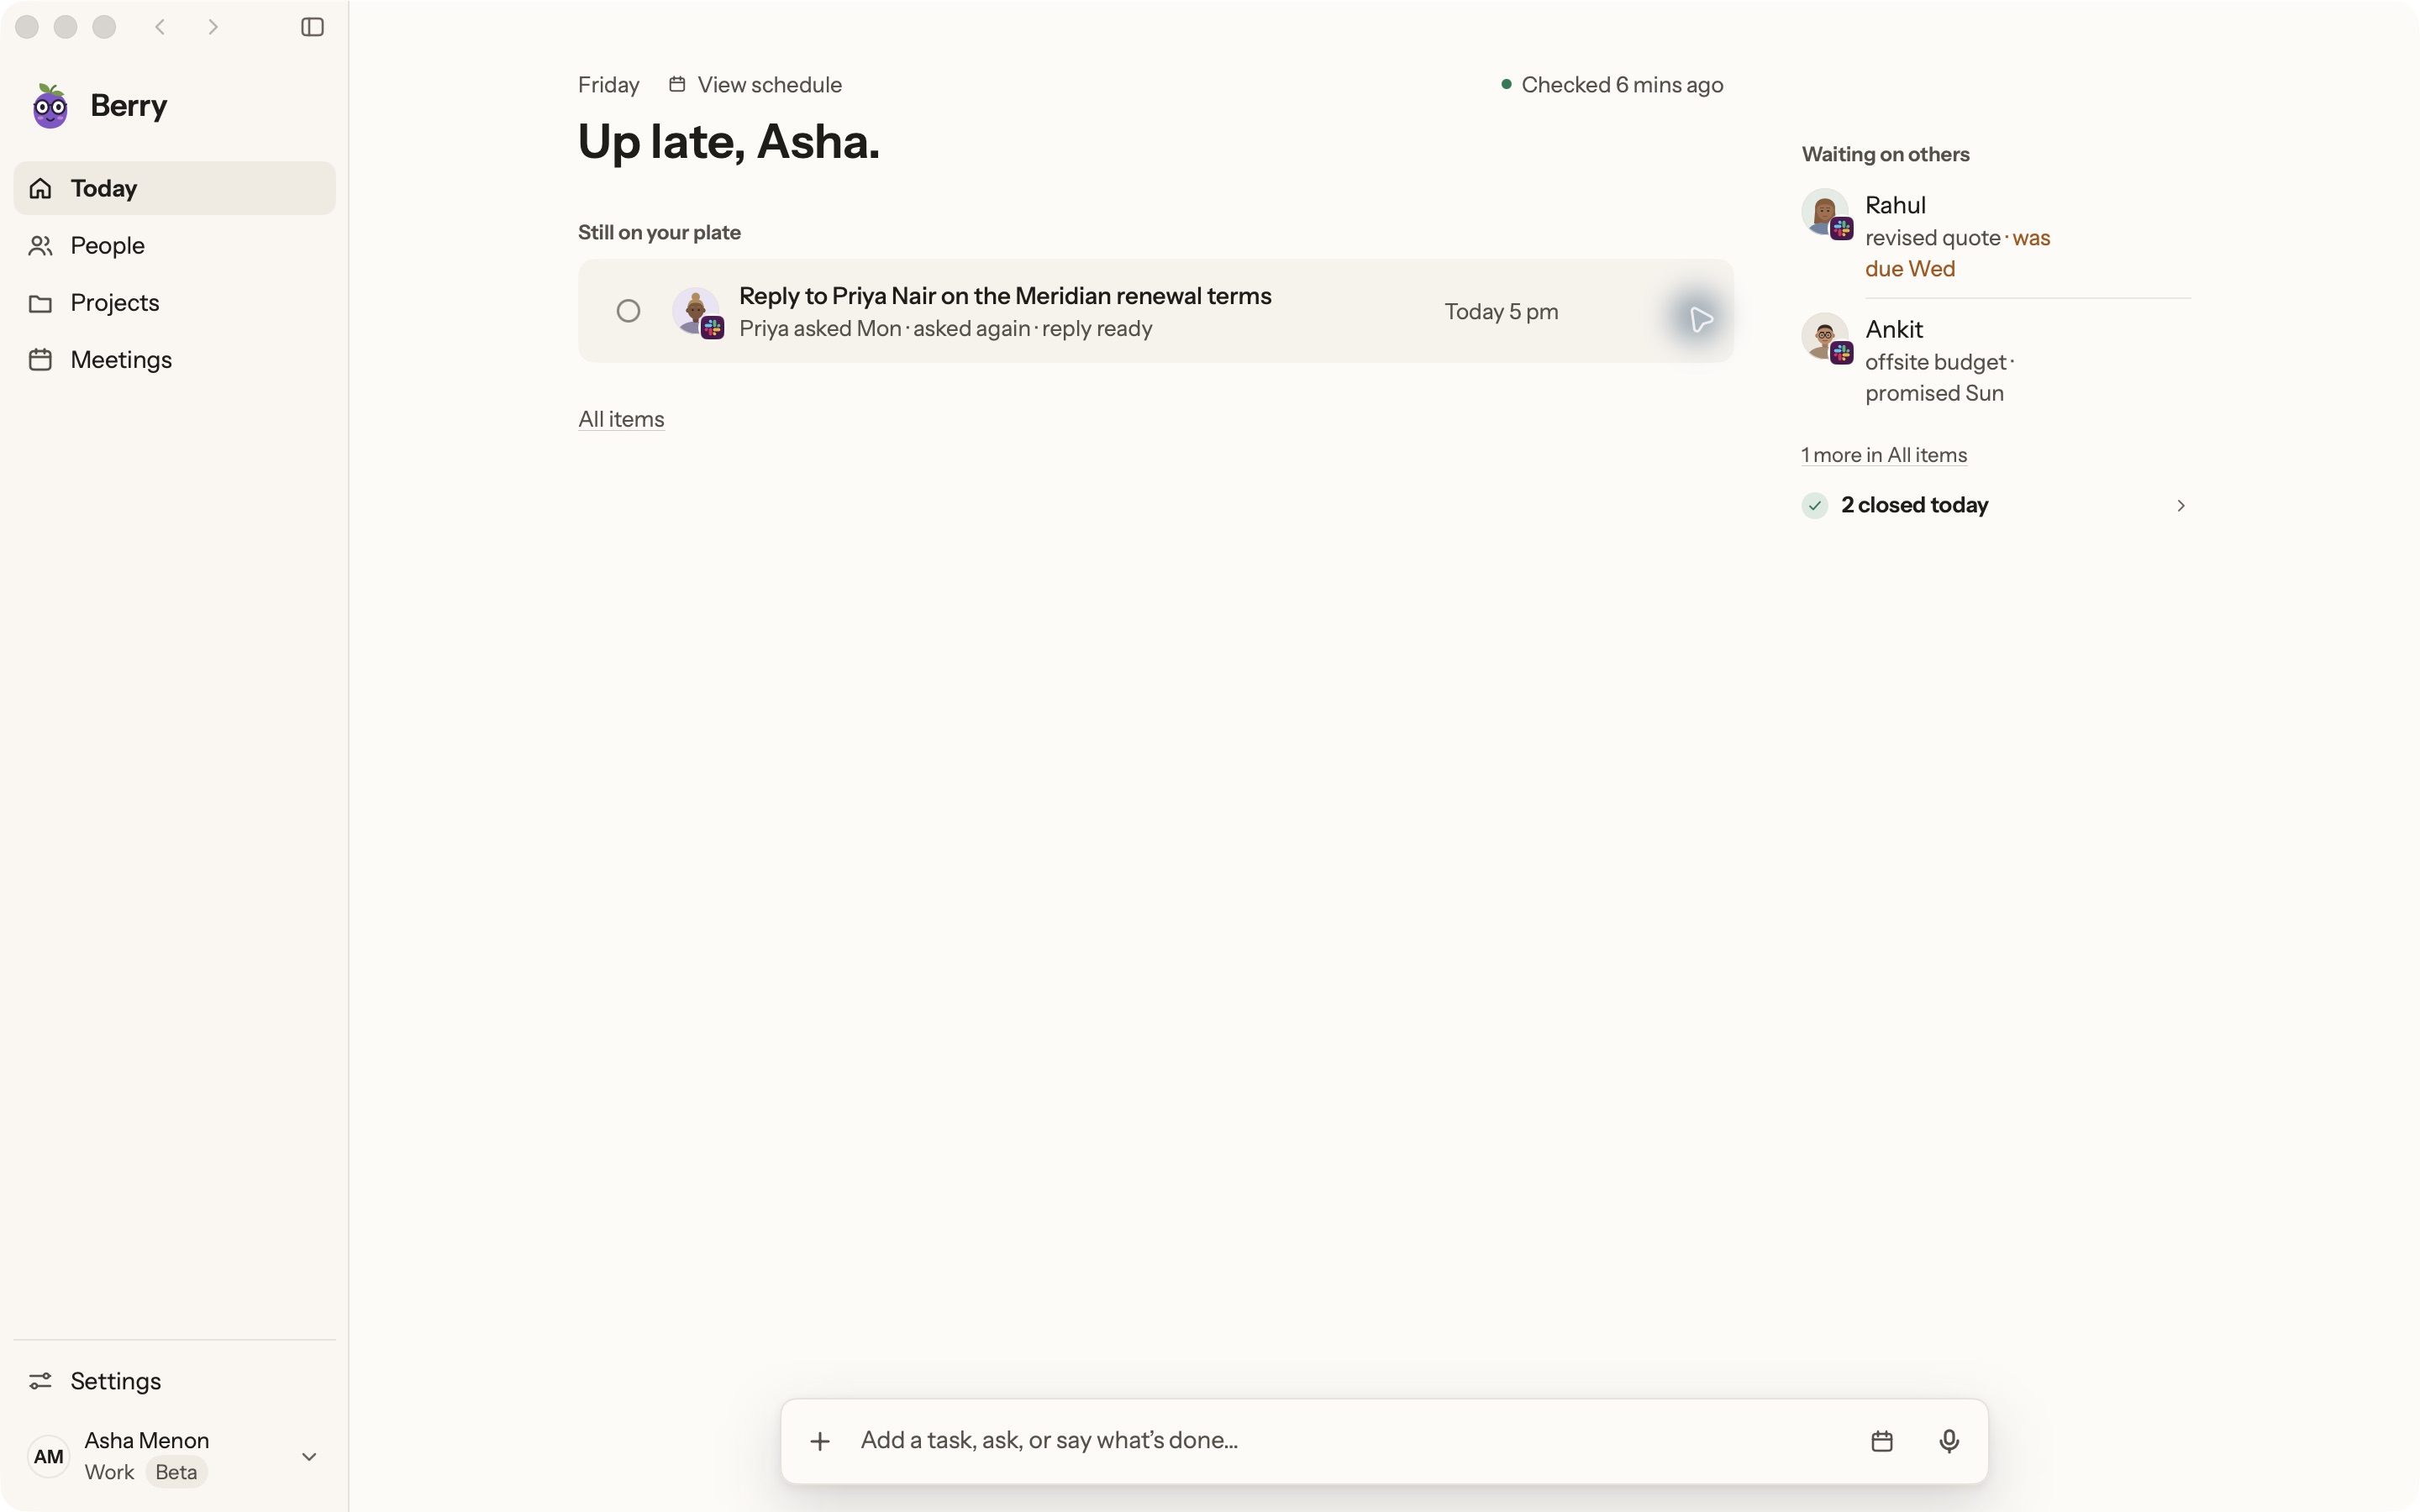Open the Projects section

[174, 302]
